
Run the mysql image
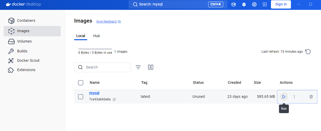pyautogui.click(x=284, y=97)
